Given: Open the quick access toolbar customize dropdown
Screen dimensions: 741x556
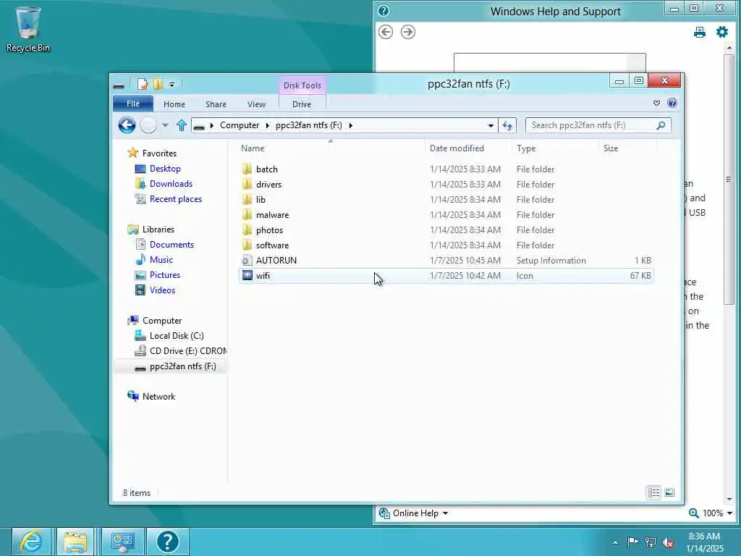Looking at the screenshot, I should [172, 85].
